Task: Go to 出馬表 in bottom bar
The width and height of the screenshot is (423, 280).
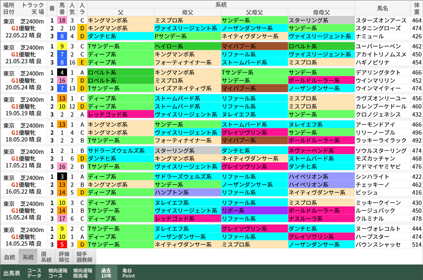Action: coord(11,273)
